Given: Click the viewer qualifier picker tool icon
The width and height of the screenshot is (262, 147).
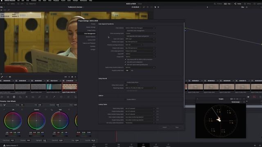Looking at the screenshot, I should tap(2, 77).
